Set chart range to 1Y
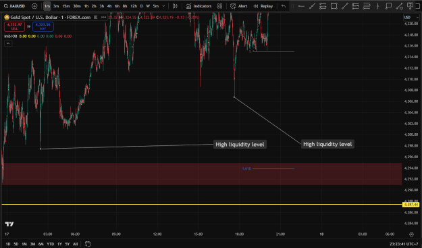 (59, 244)
